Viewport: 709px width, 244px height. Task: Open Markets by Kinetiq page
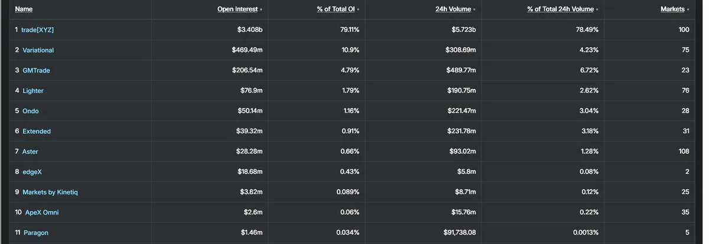pos(51,192)
